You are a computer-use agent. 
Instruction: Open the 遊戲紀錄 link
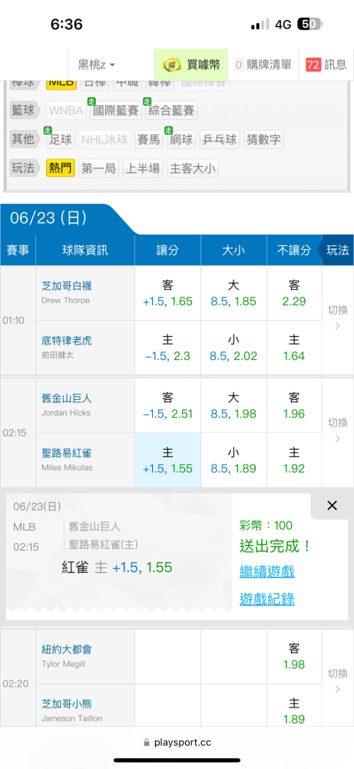(x=267, y=599)
